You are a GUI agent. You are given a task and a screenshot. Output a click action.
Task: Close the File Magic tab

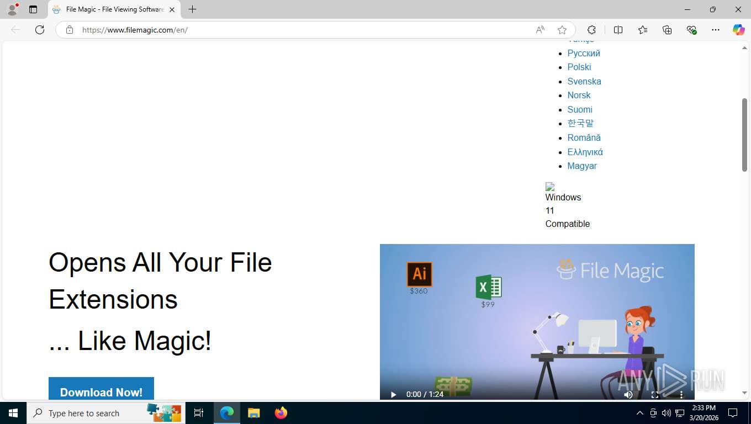tap(172, 9)
